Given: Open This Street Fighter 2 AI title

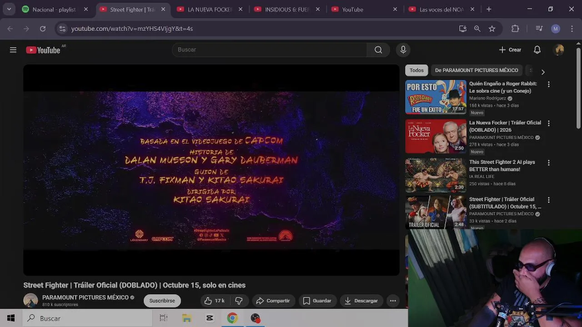Looking at the screenshot, I should pyautogui.click(x=502, y=166).
